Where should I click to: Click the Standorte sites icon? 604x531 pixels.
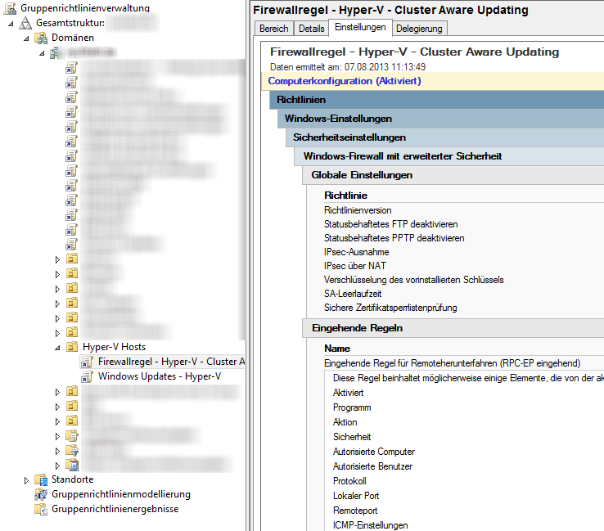coord(41,479)
